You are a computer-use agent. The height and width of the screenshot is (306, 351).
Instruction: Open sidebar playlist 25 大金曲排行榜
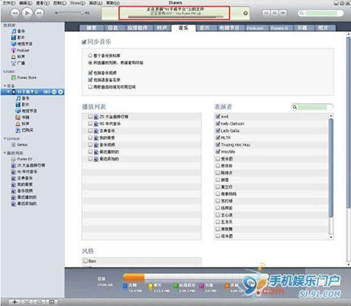coord(28,166)
